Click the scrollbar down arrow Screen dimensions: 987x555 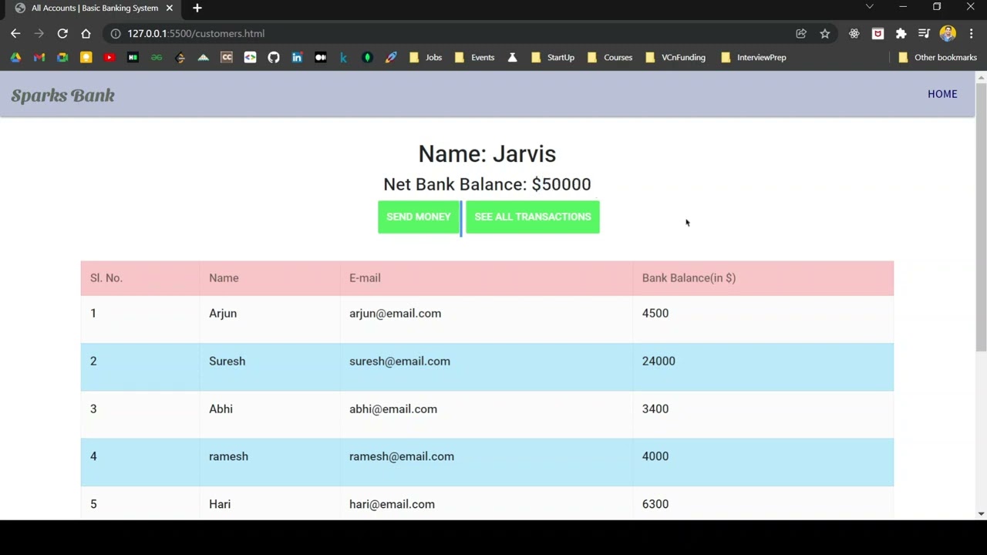(981, 513)
